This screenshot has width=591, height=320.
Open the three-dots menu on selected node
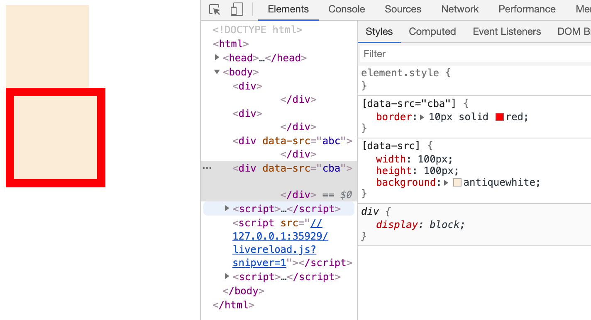point(207,168)
